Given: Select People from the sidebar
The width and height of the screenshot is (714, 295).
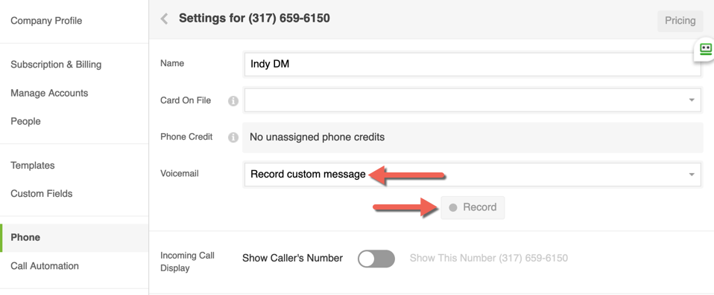Looking at the screenshot, I should (25, 121).
